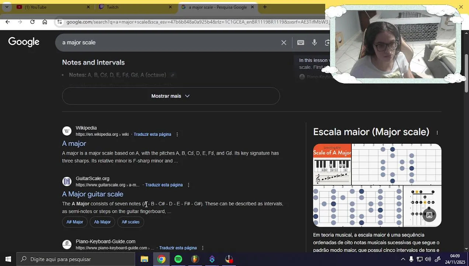Copy link icon next to Notes line
469x266 pixels.
(x=173, y=75)
